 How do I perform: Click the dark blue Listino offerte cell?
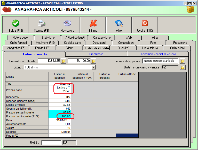coord(127,135)
